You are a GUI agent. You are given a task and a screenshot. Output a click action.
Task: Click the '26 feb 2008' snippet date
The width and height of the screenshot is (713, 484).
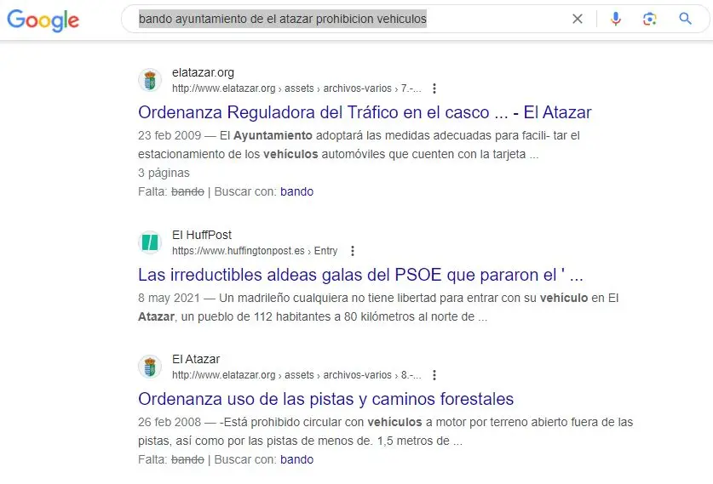click(x=170, y=422)
